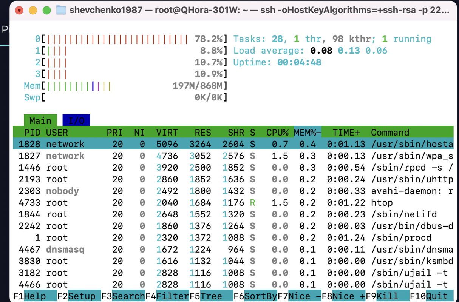Sort by CPU% column header
This screenshot has height=302, width=459.
[277, 132]
